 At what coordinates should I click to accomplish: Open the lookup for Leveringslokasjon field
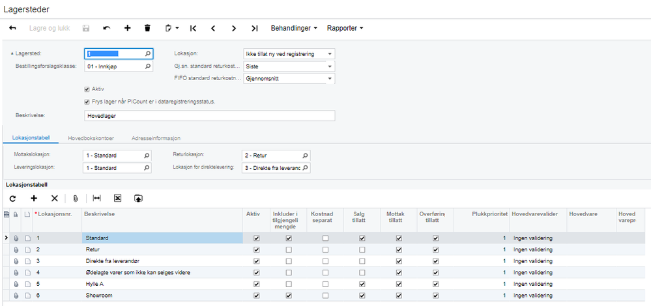pyautogui.click(x=146, y=168)
